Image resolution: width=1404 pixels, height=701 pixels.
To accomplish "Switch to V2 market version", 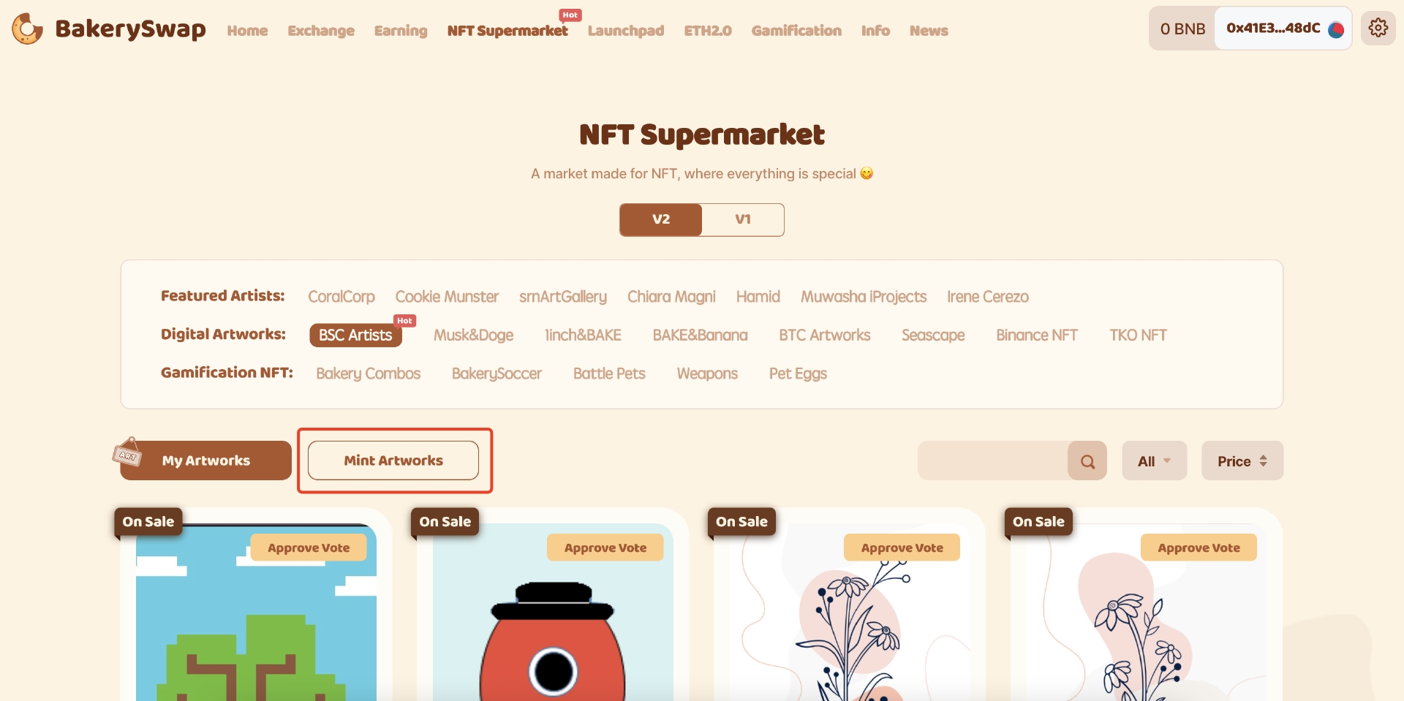I will [661, 219].
